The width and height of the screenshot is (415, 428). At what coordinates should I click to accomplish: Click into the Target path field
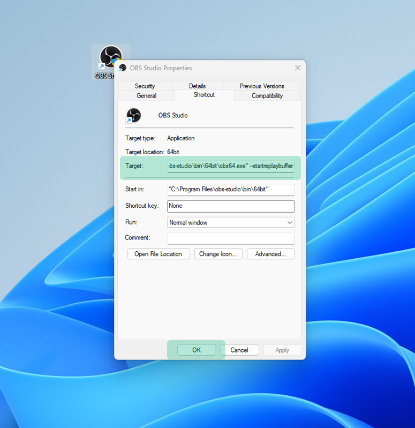coord(230,166)
